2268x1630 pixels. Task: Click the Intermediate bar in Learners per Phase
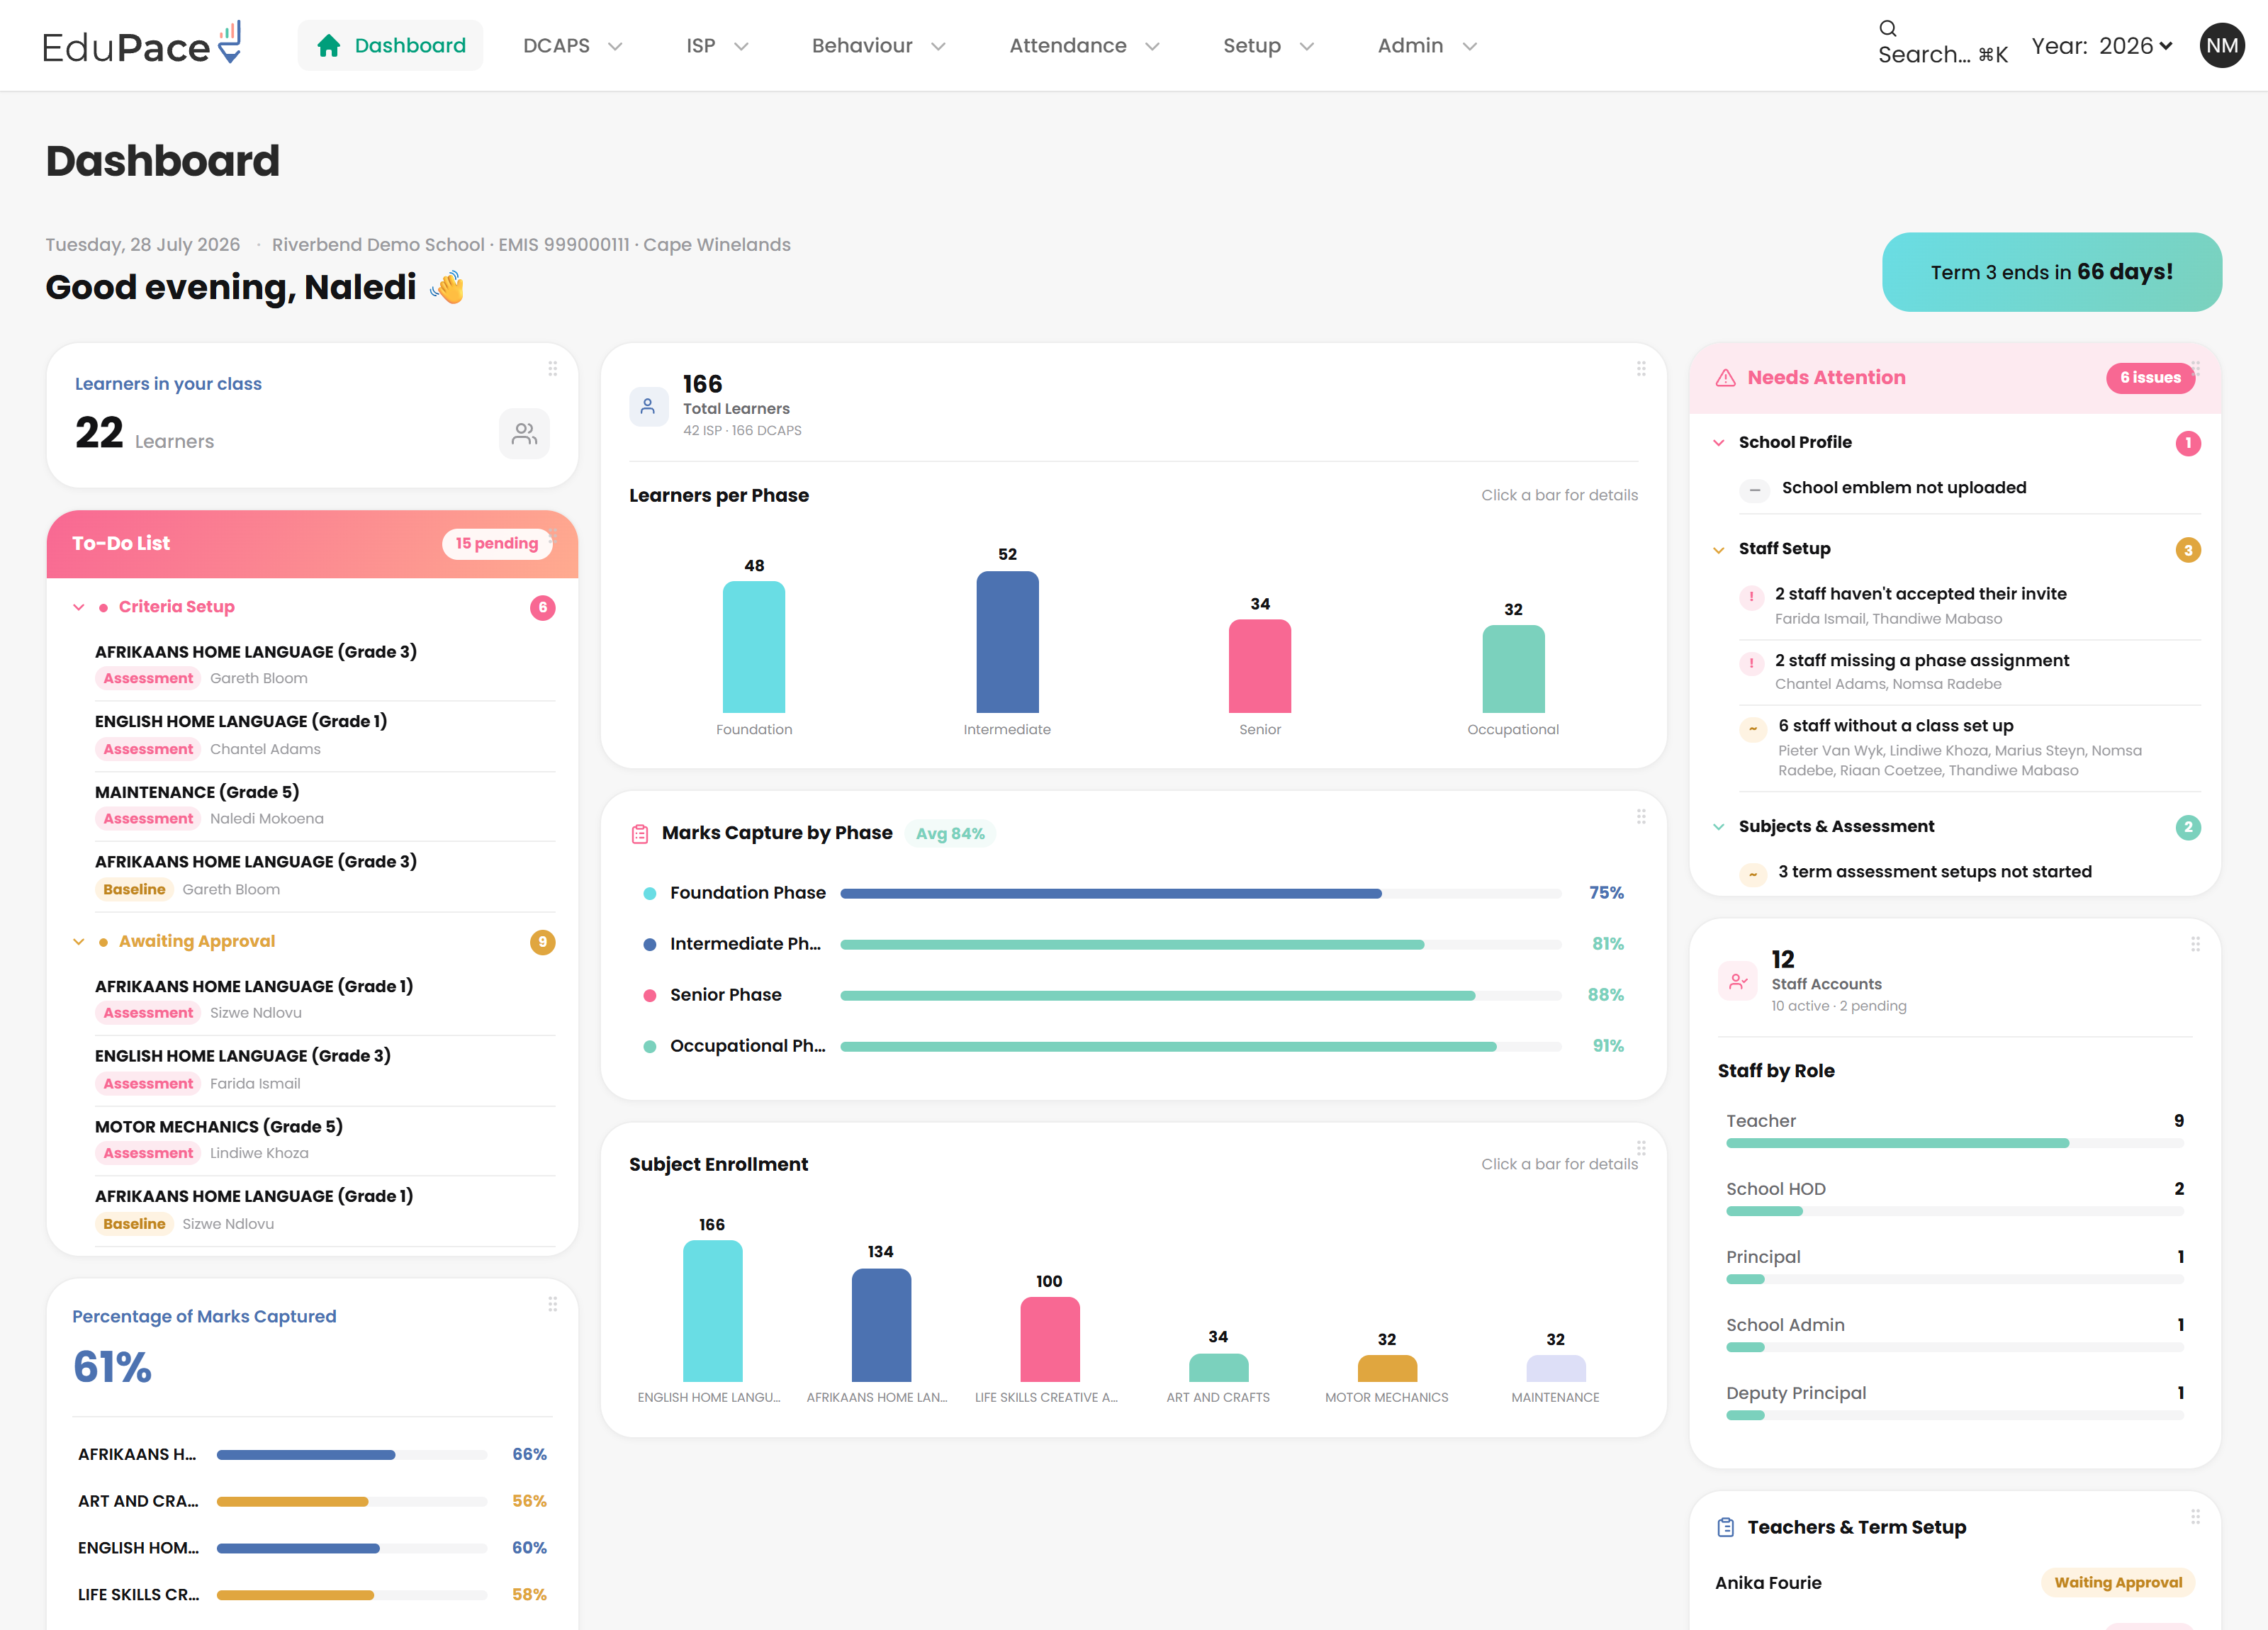[x=1007, y=642]
